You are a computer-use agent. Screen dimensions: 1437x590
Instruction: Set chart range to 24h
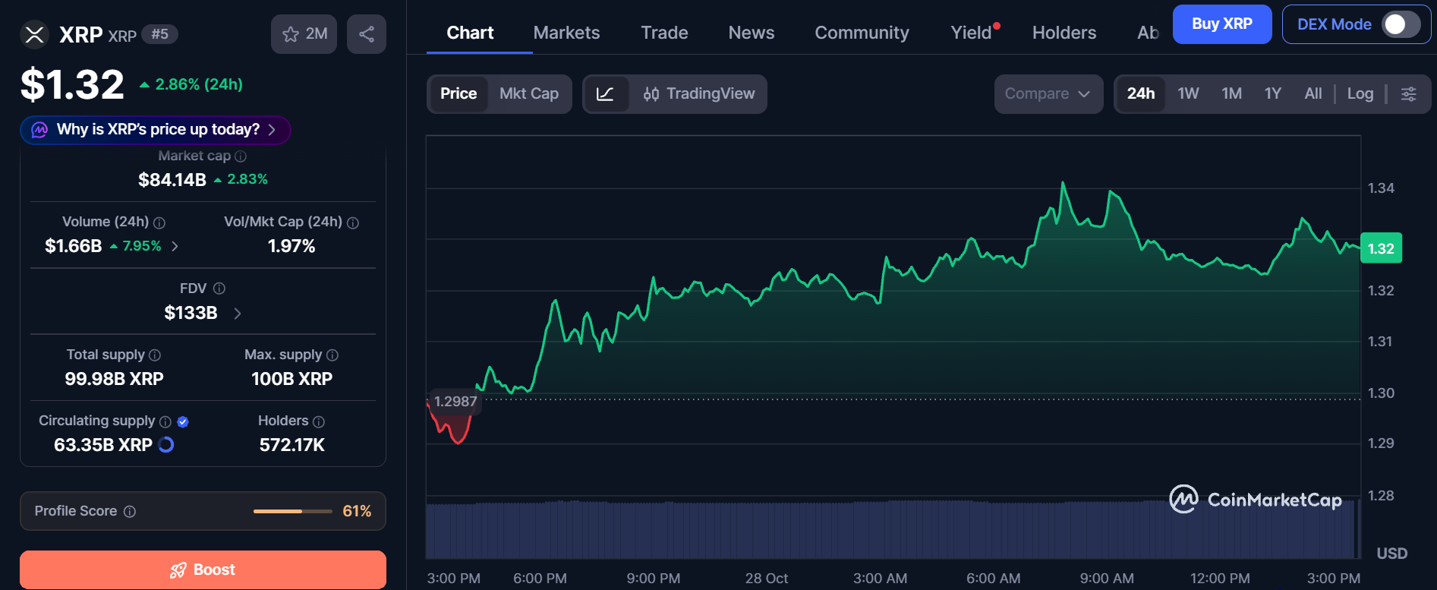pos(1141,94)
